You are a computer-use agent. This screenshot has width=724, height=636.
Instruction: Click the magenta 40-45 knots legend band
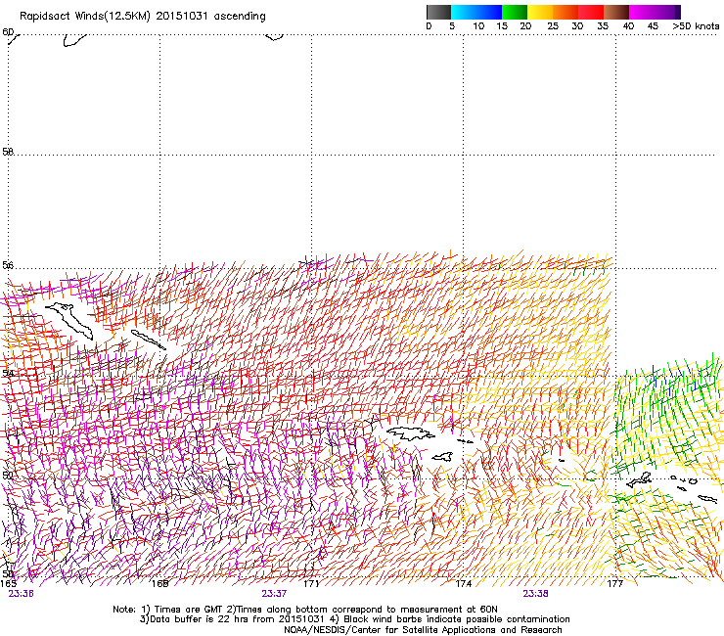point(642,12)
